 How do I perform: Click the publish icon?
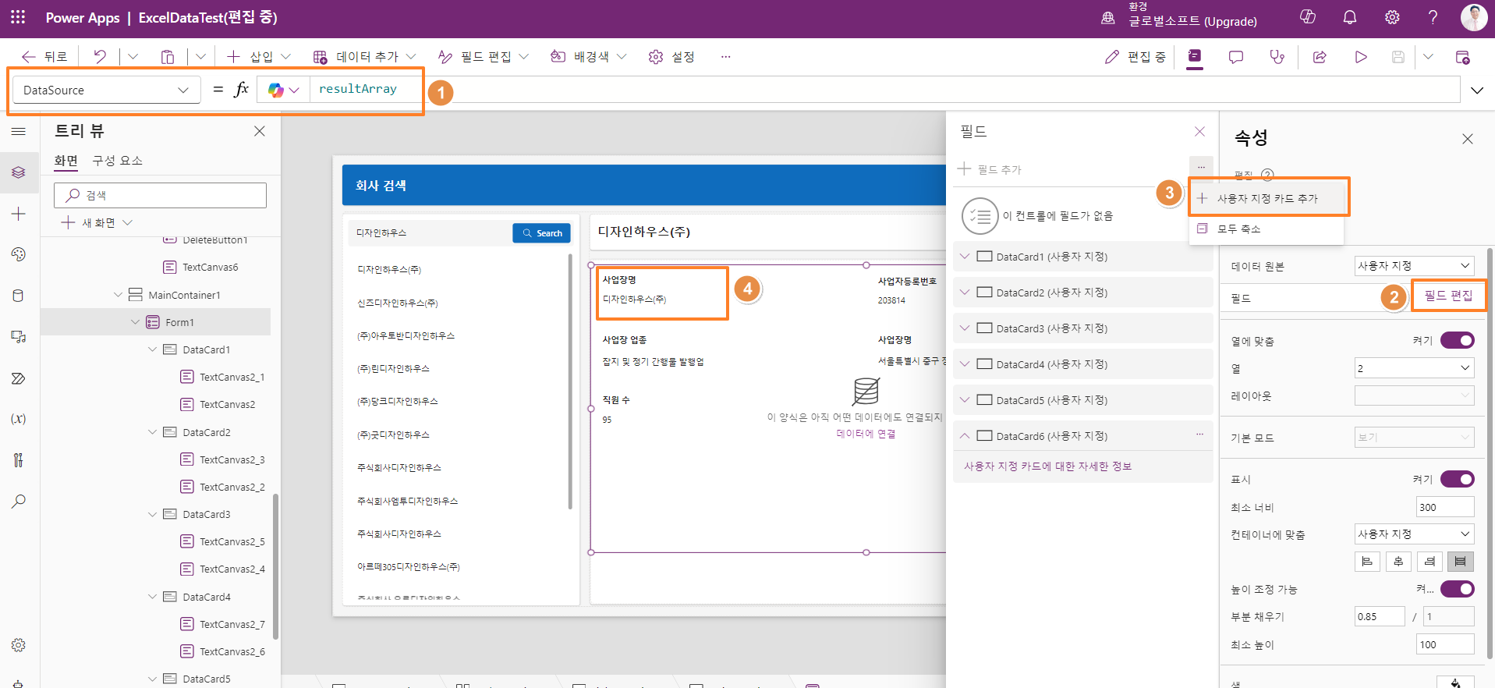[1462, 57]
